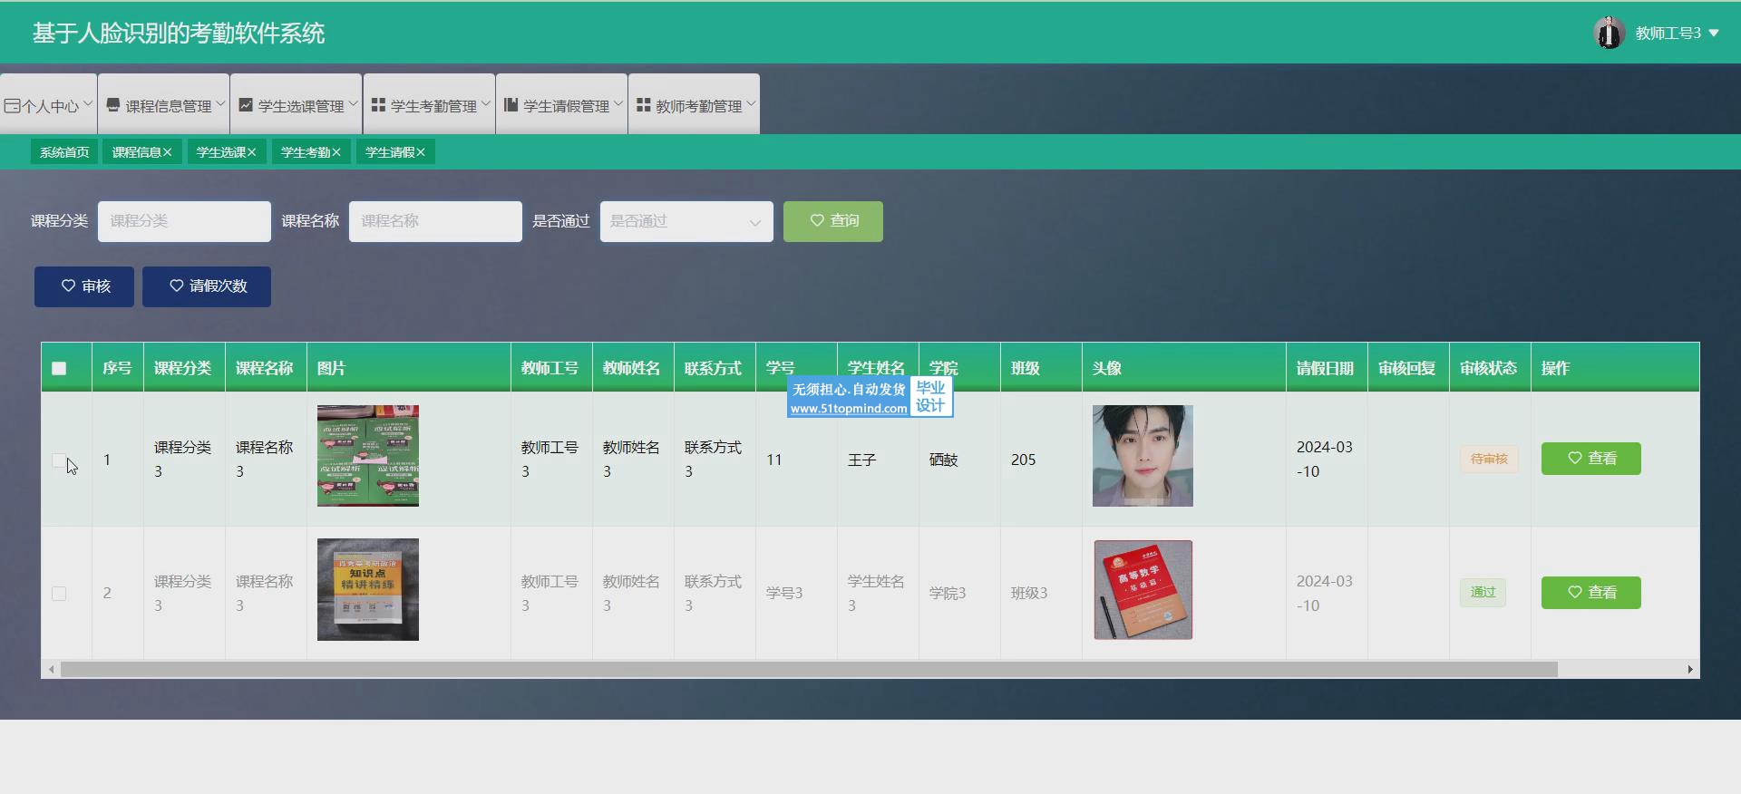
Task: Switch to the 学生请假 tab
Action: coord(390,152)
